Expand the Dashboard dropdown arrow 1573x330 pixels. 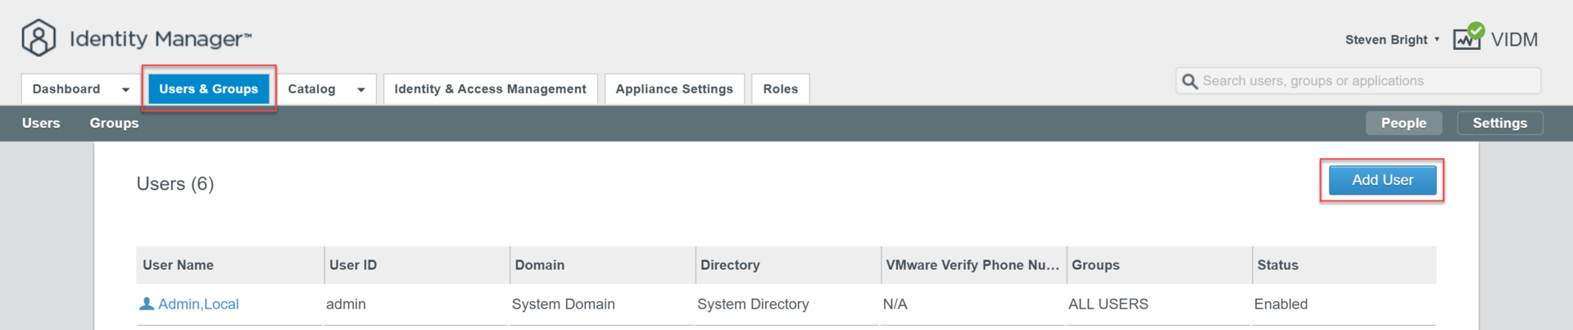(125, 89)
